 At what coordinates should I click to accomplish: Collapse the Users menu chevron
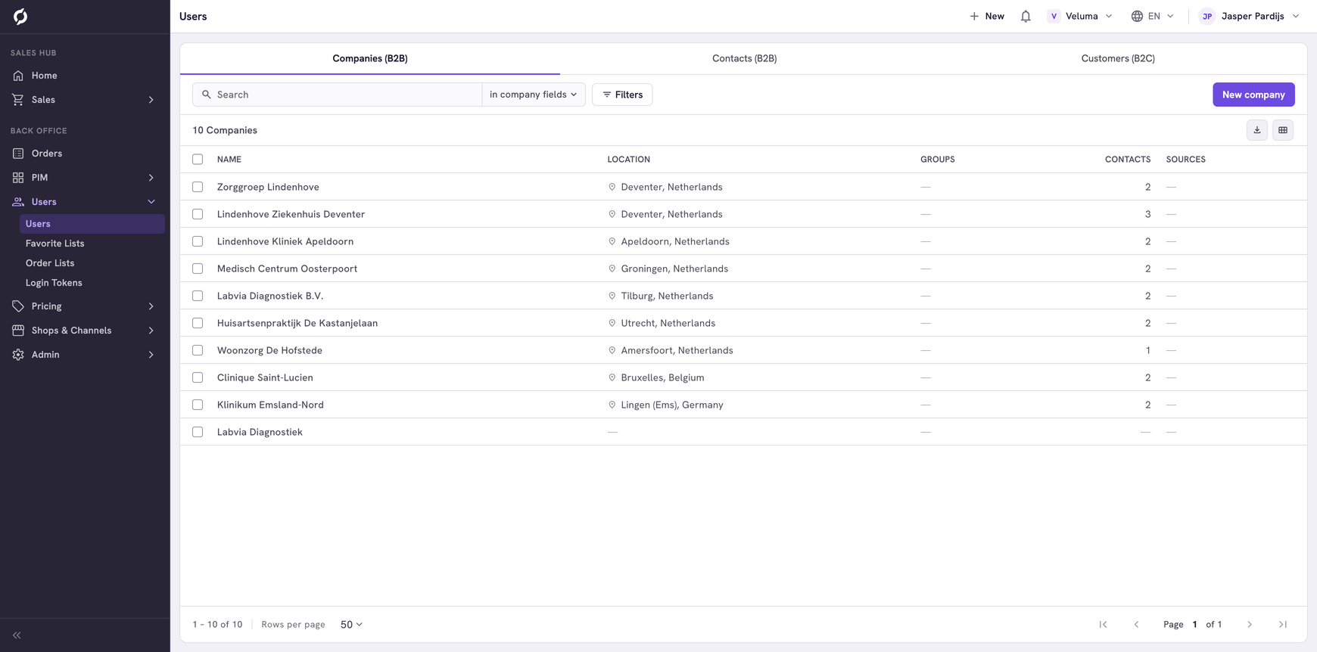151,202
